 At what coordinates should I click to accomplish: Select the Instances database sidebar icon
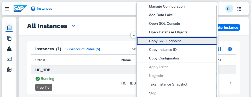click(9, 28)
